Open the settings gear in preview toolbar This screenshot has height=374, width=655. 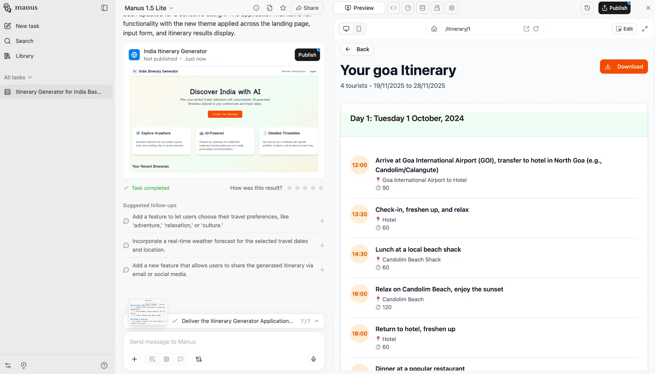(x=452, y=8)
